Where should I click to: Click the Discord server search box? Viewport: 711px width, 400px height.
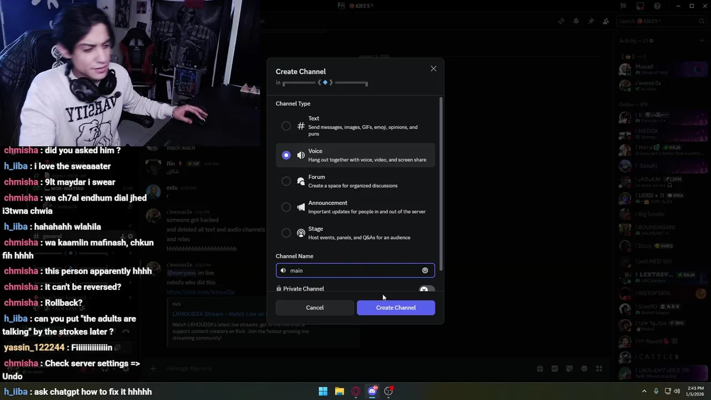point(662,21)
